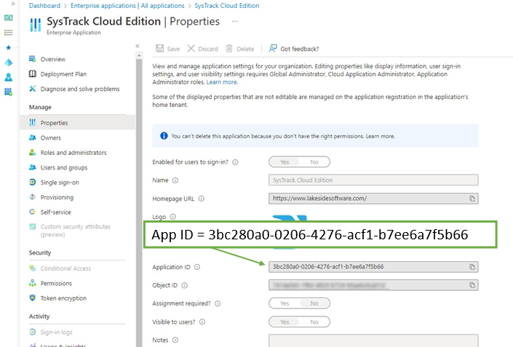Open Enterprise applications | All applications breadcrumb
513x347 pixels.
(127, 6)
